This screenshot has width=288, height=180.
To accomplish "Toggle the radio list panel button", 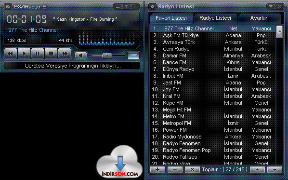I will click(x=133, y=55).
